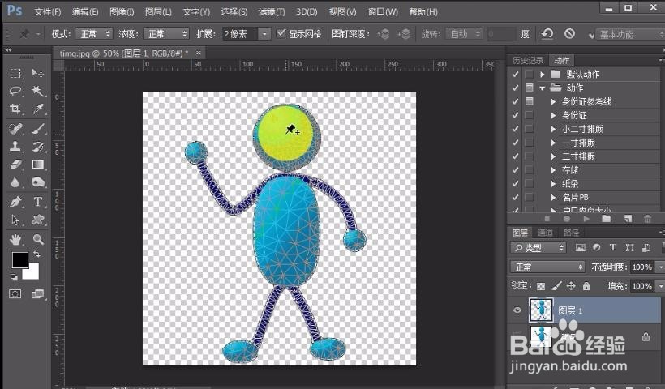Select the Eyedropper tool
Viewport: 665px width, 389px height.
click(x=38, y=109)
